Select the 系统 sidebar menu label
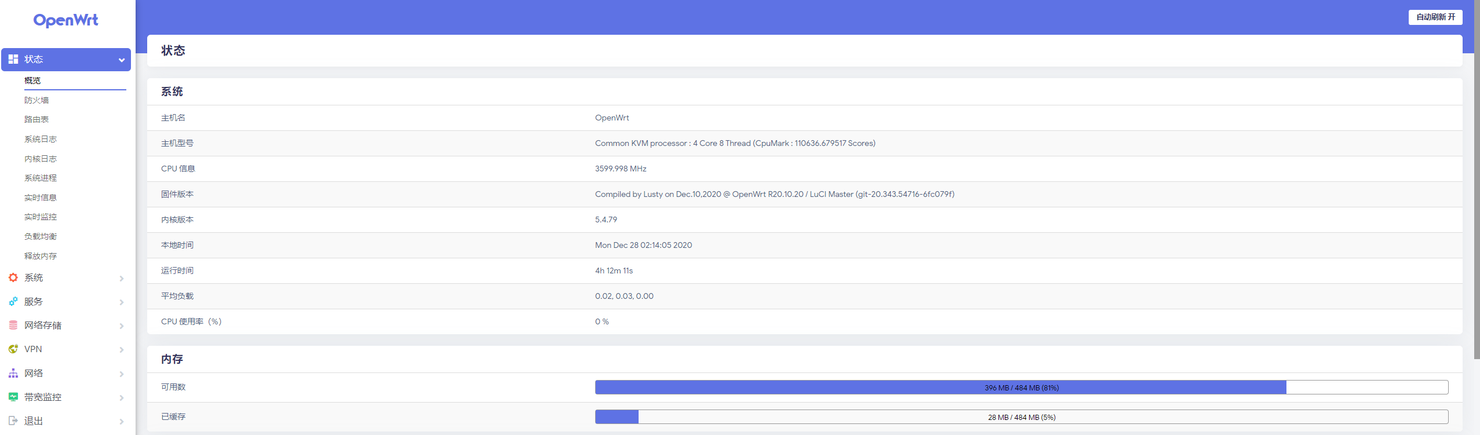 (x=34, y=277)
